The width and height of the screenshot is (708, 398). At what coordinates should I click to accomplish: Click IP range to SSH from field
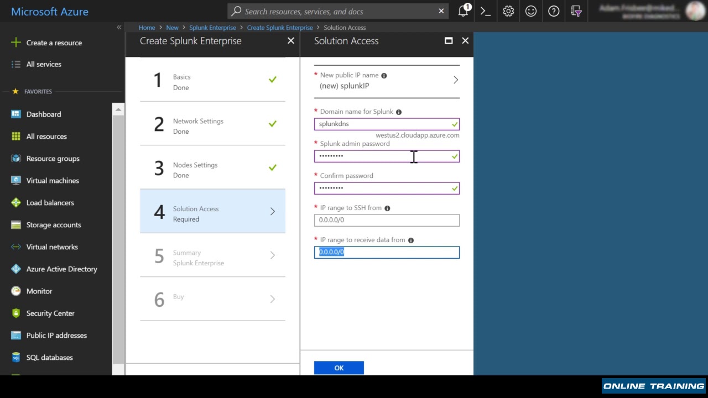tap(387, 220)
